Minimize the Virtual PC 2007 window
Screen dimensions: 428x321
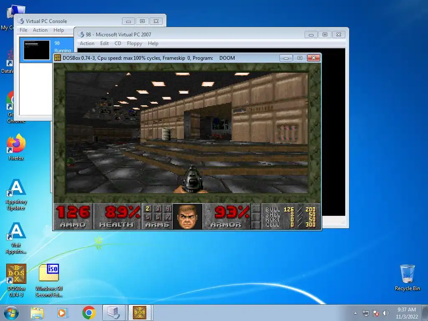(311, 34)
